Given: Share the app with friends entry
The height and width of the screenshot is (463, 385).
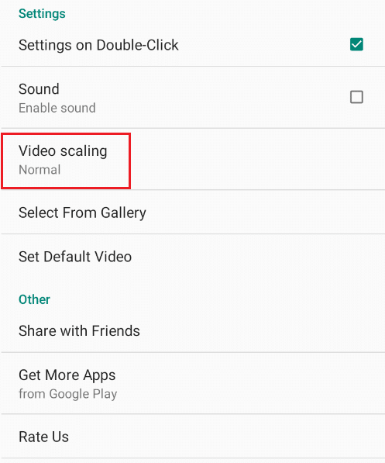Looking at the screenshot, I should tap(192, 330).
